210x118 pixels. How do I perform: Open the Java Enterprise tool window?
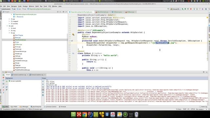[x=36, y=107]
